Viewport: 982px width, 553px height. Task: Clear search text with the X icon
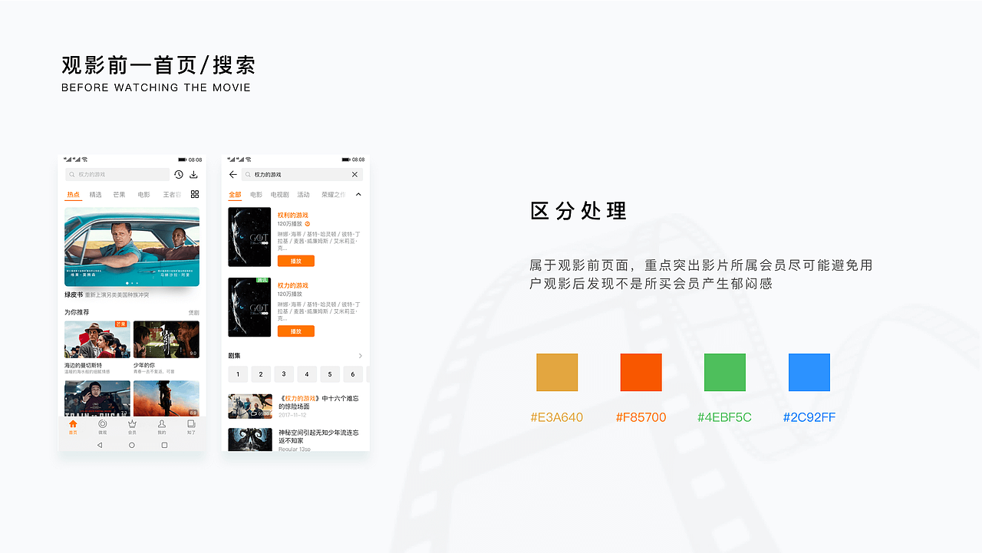pyautogui.click(x=355, y=173)
